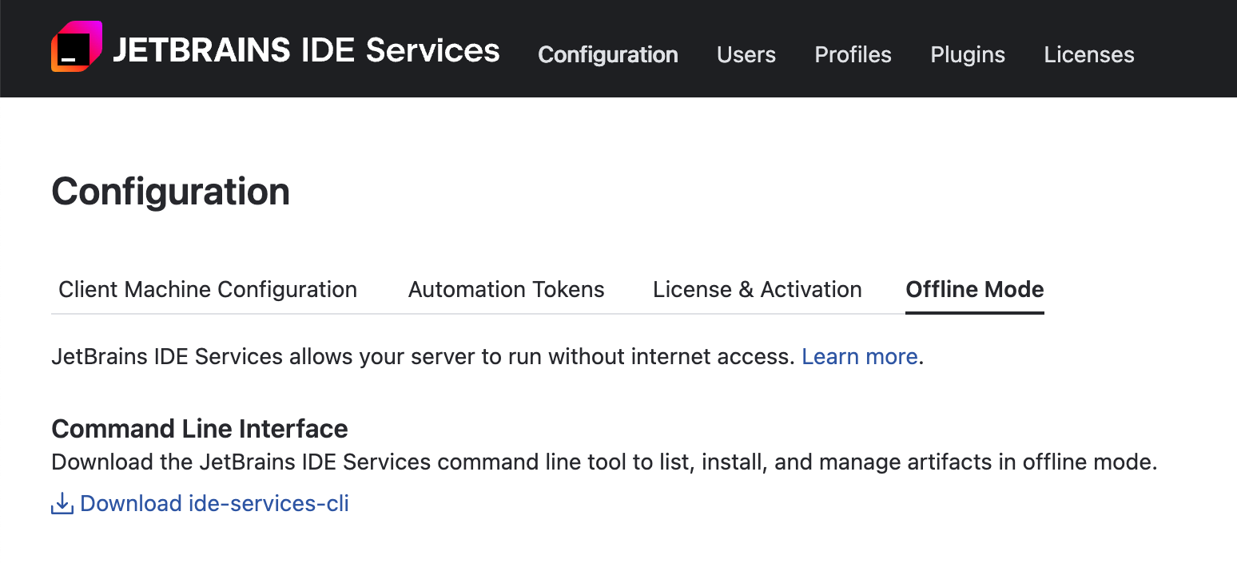This screenshot has height=567, width=1237.
Task: Click the 'run without internet access' sentence
Action: point(425,356)
